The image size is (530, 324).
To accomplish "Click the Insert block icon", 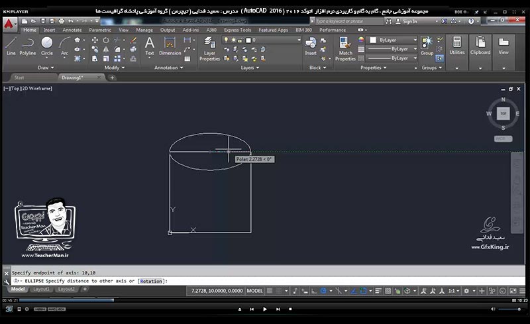I will (x=311, y=46).
